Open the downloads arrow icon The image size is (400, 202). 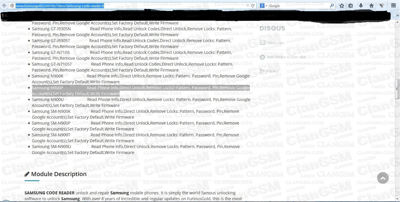point(361,6)
